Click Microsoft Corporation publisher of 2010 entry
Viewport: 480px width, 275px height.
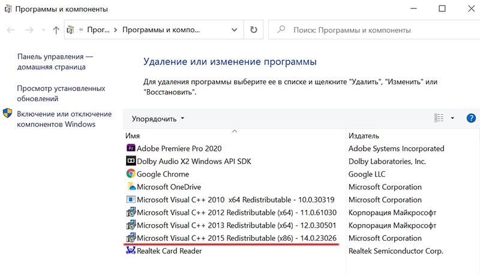pos(385,200)
